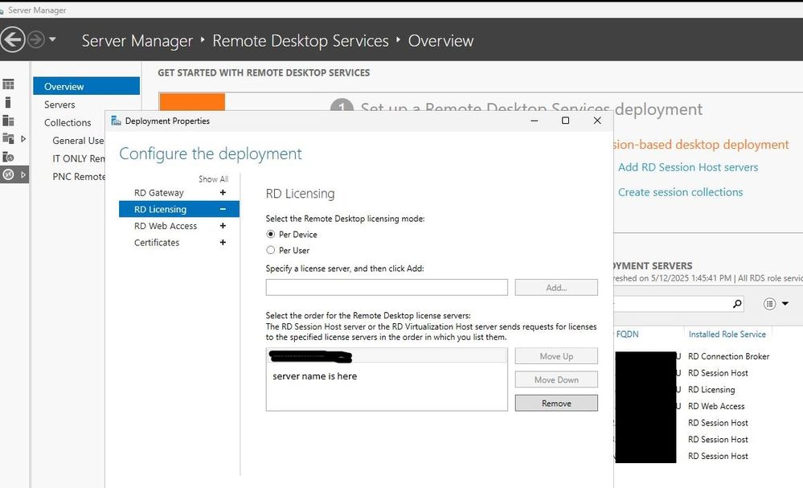The width and height of the screenshot is (803, 488).
Task: Expand the RD Gateway section plus sign
Action: (223, 192)
